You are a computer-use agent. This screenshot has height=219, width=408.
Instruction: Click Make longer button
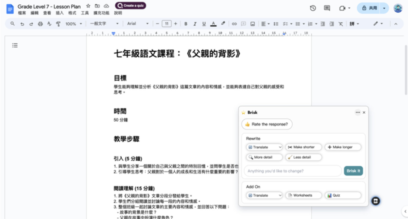click(343, 147)
